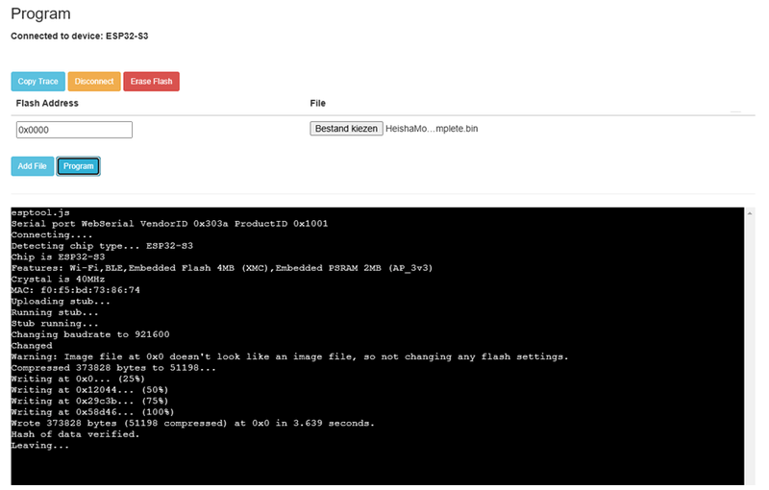Click the 'Features: Wi-Fi,BLE,Embedded Flash' line

pos(222,268)
